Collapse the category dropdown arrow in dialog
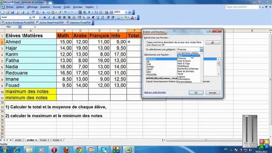The width and height of the screenshot is (272, 153). [x=201, y=49]
